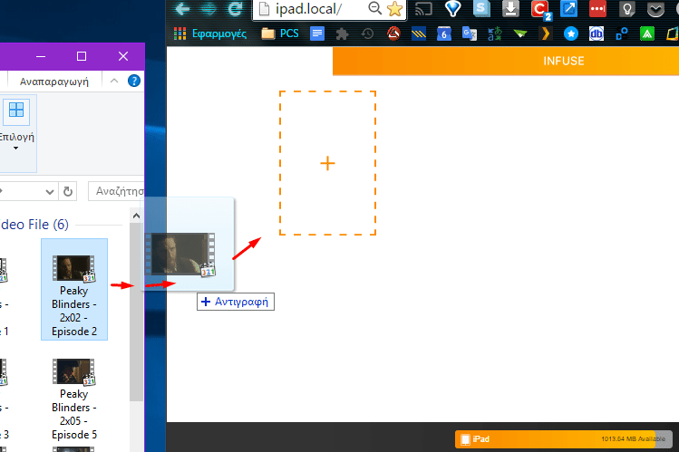Maximize the Explorer window
The height and width of the screenshot is (452, 679).
click(82, 56)
